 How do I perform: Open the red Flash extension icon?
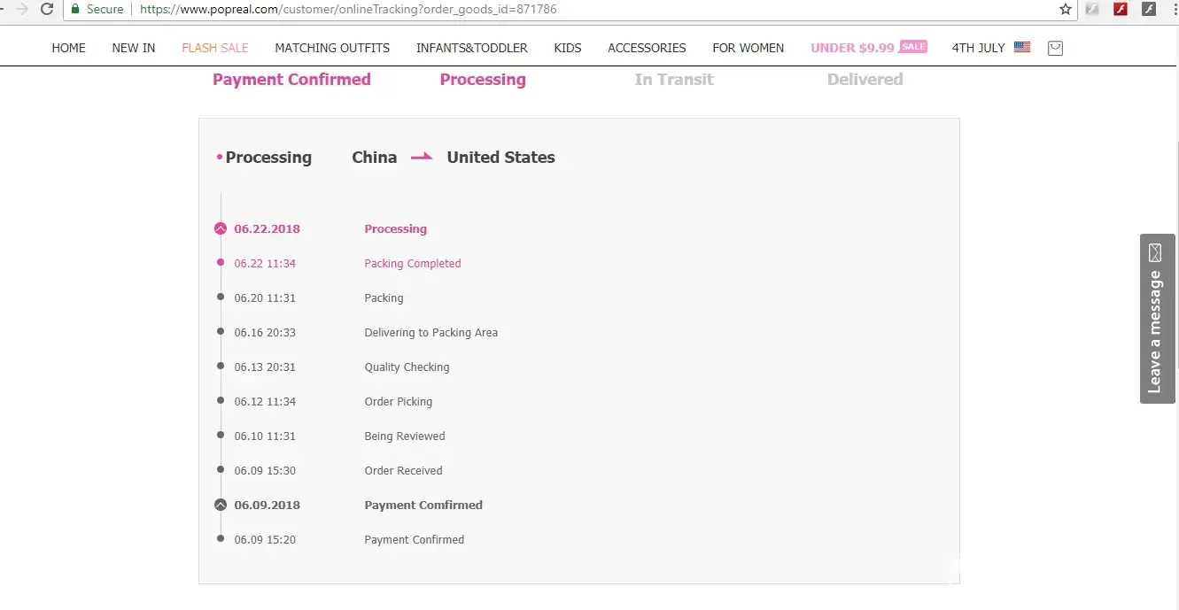point(1121,10)
